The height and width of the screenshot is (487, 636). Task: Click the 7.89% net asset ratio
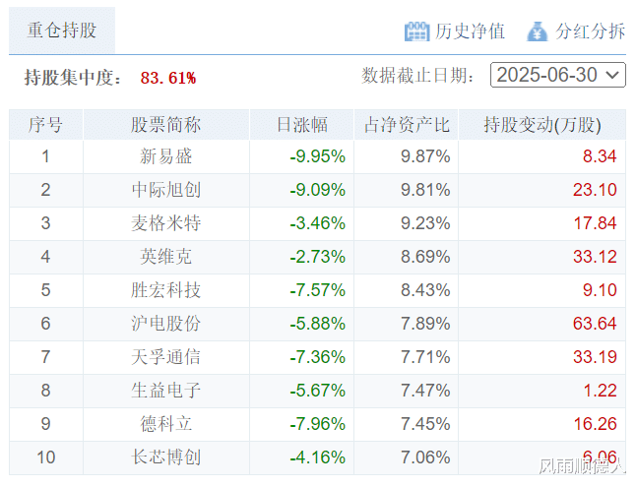pyautogui.click(x=425, y=324)
